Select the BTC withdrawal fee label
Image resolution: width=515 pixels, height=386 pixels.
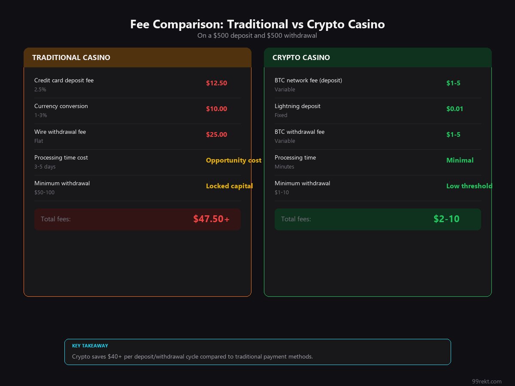point(300,132)
